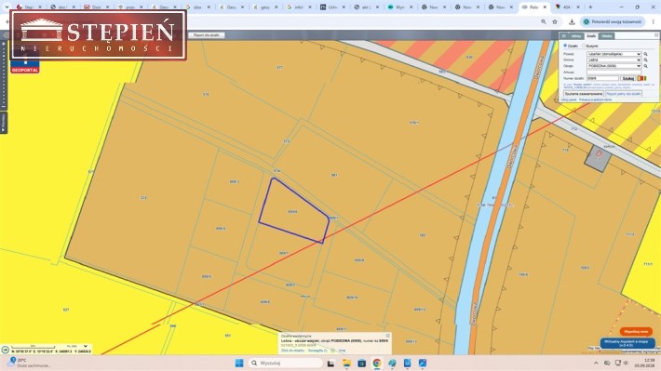Click the browser zoom magnifier in address bar
This screenshot has width=661, height=371.
click(544, 22)
